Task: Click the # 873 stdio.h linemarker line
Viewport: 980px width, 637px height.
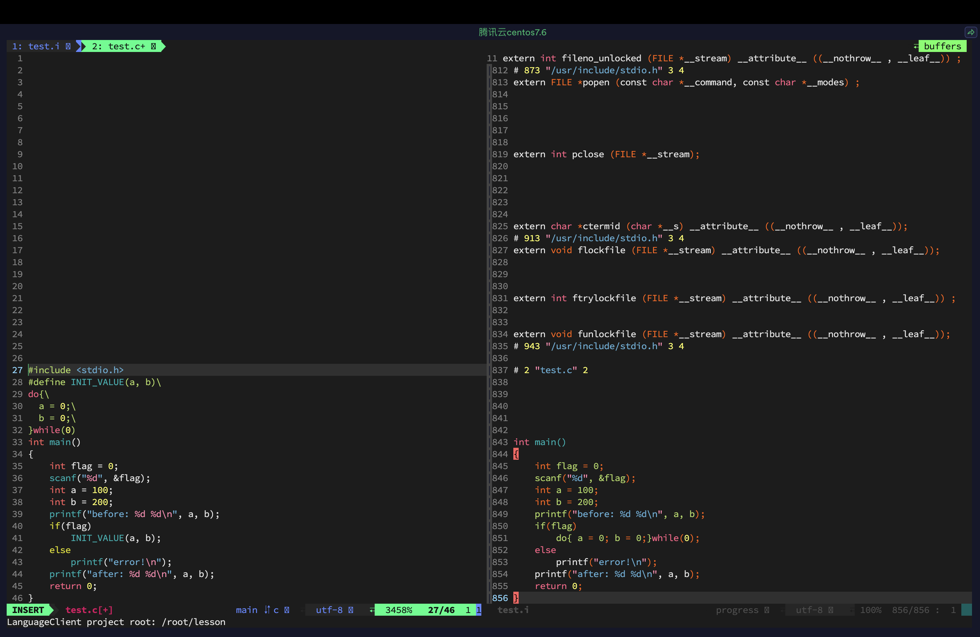Action: 599,70
